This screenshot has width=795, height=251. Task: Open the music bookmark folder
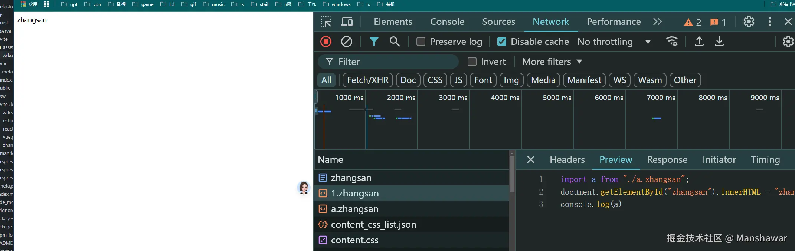214,4
